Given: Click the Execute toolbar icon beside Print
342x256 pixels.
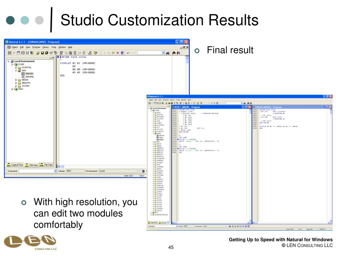Looking at the screenshot, I should coord(96,53).
